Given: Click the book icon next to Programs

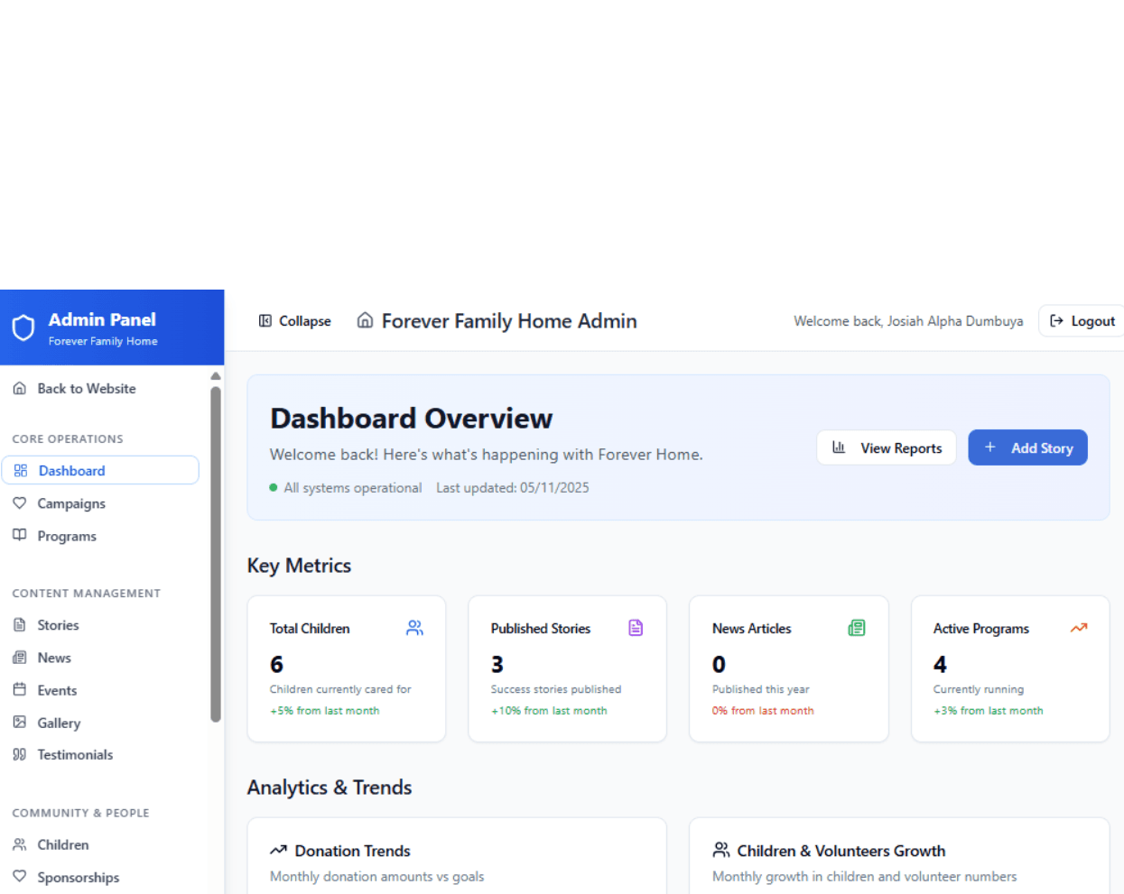Looking at the screenshot, I should tap(20, 535).
